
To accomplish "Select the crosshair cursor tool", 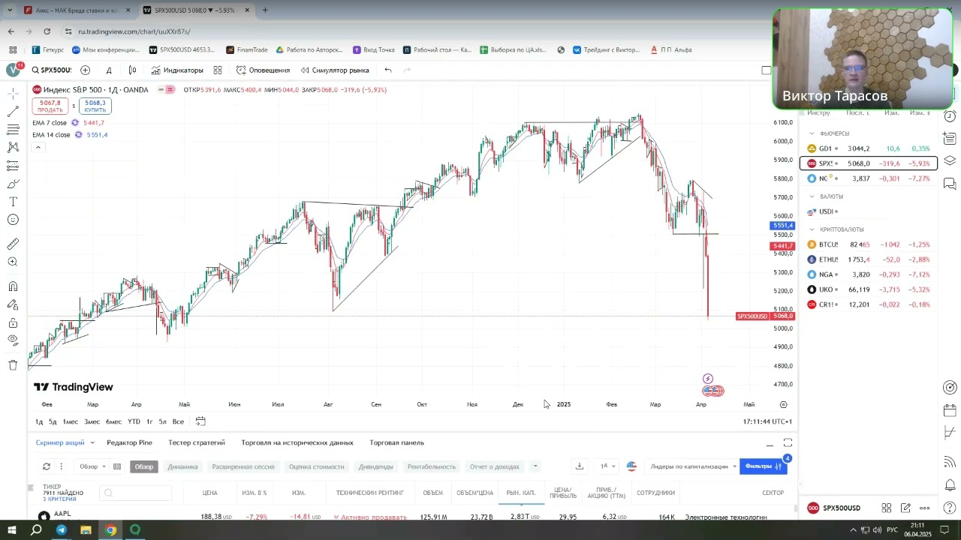I will [13, 94].
